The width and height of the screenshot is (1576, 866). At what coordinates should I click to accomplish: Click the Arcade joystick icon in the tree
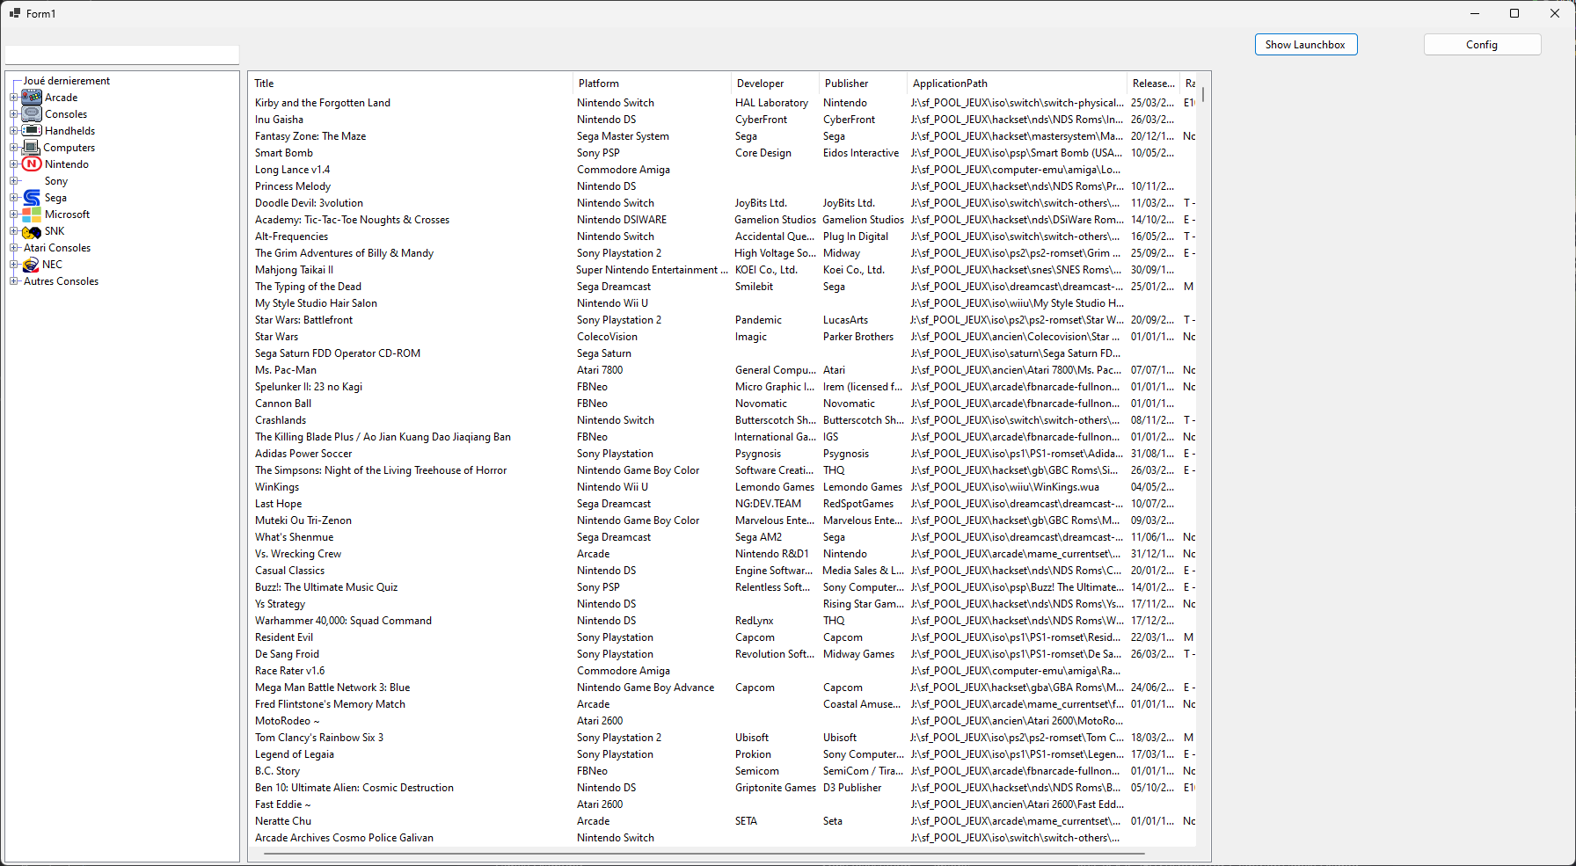pos(32,98)
